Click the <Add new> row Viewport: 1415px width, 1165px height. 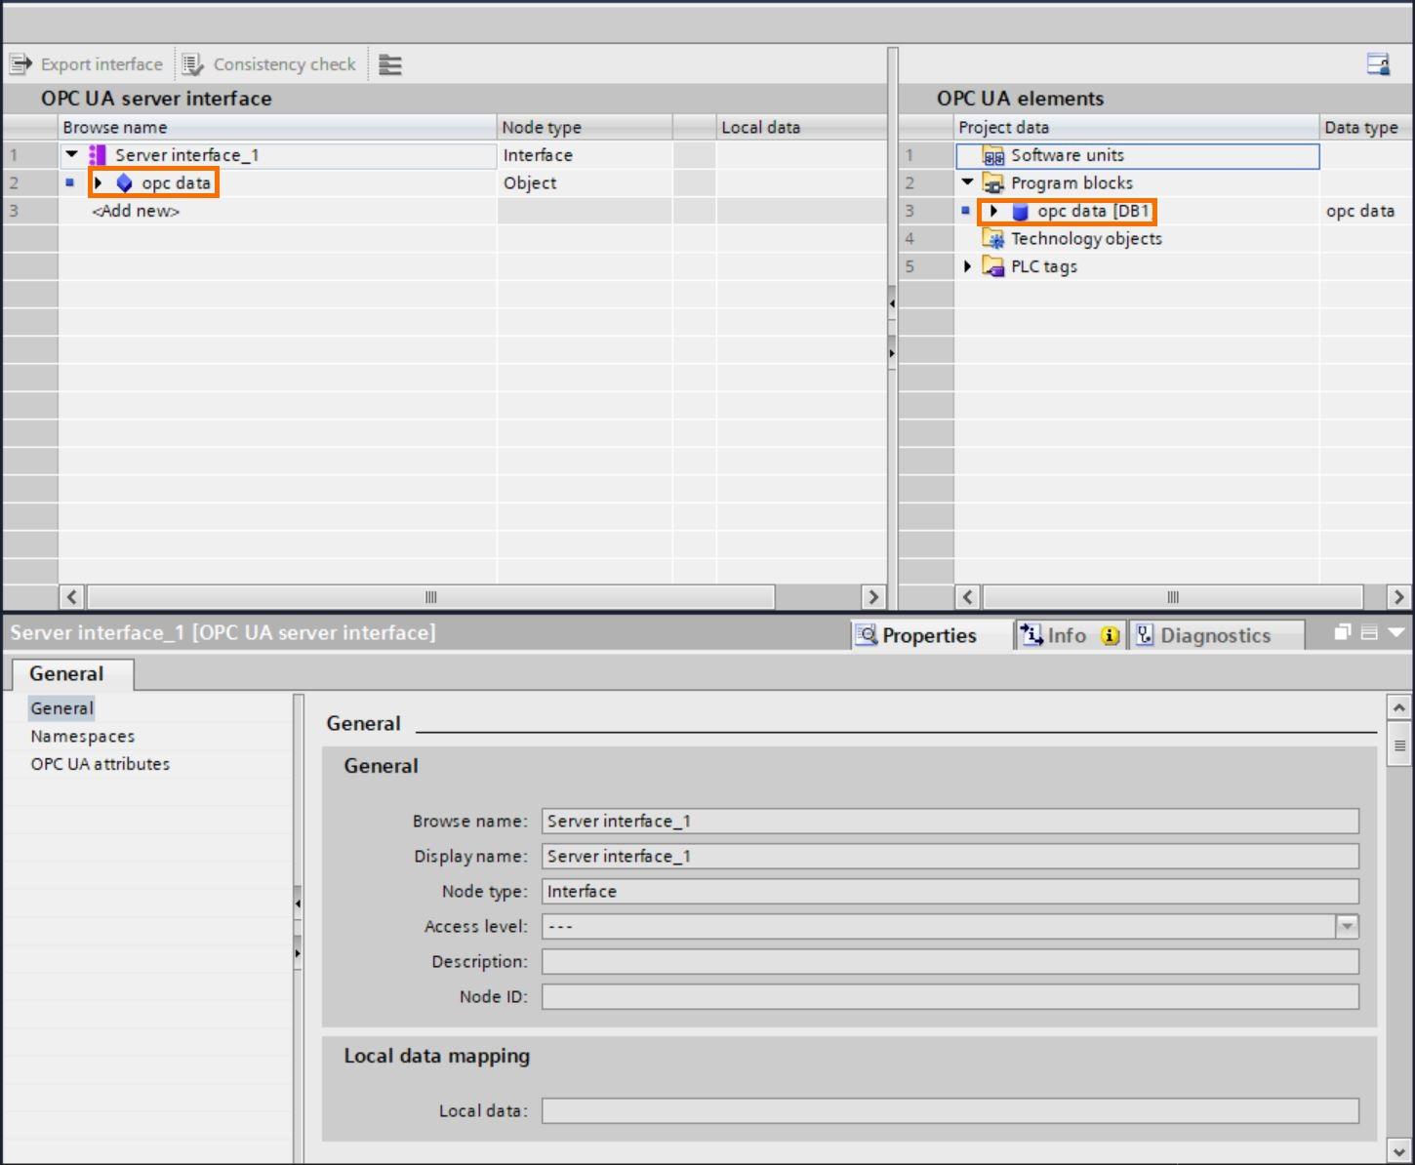point(136,211)
